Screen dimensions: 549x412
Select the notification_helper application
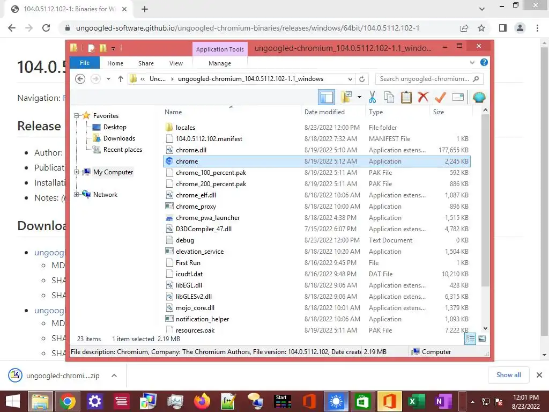click(x=316, y=319)
